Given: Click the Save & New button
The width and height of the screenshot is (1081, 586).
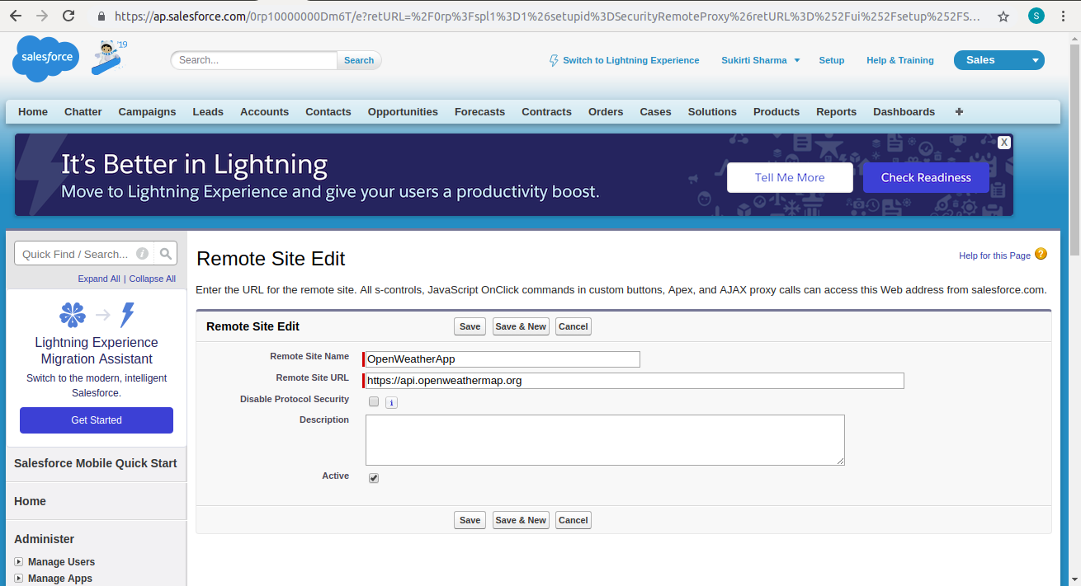Looking at the screenshot, I should [521, 326].
